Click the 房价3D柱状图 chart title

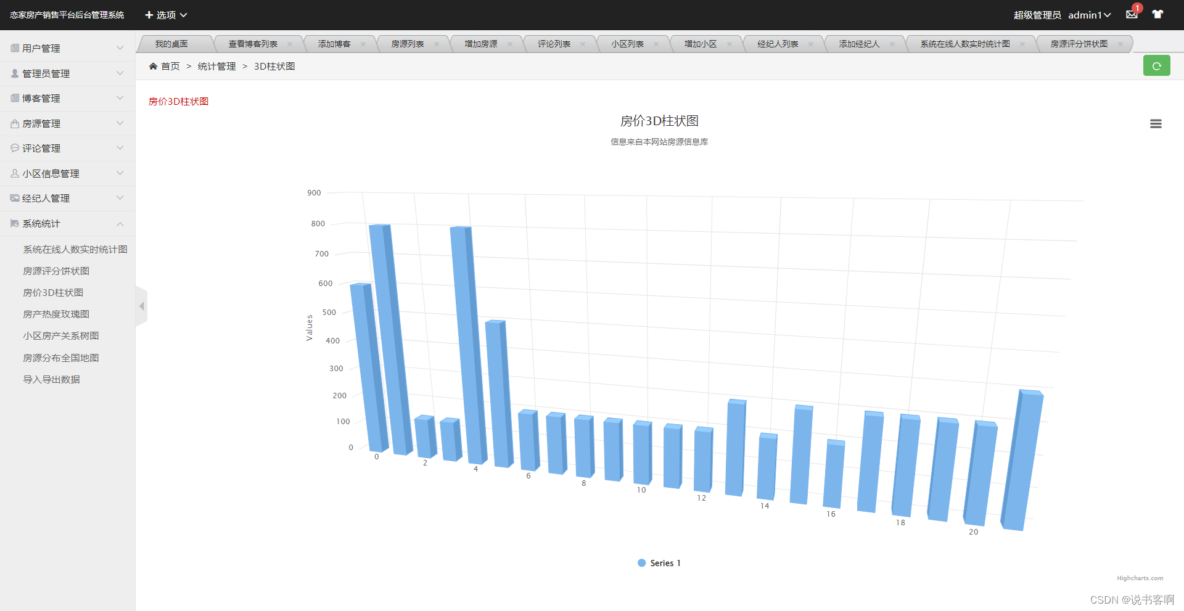pyautogui.click(x=659, y=121)
